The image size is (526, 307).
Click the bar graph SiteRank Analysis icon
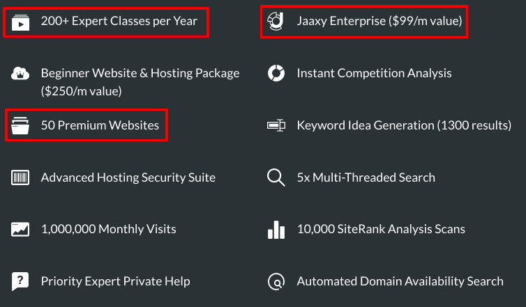(276, 230)
